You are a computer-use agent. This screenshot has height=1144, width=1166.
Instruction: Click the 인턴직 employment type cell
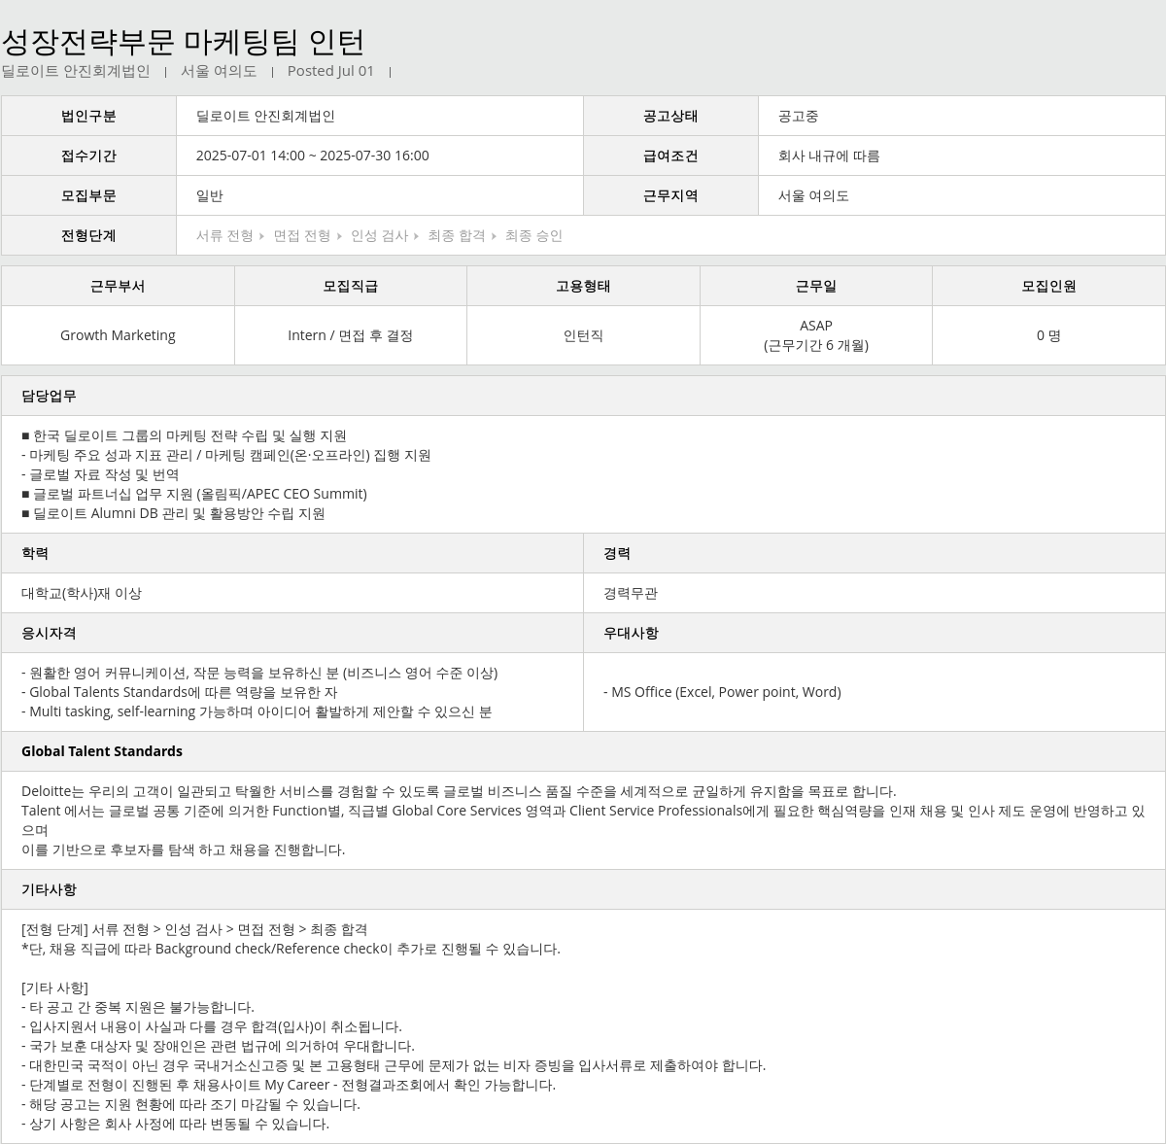point(583,335)
